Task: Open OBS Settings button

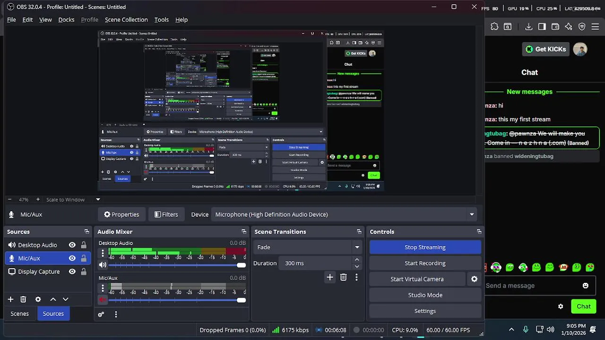Action: coord(425,311)
